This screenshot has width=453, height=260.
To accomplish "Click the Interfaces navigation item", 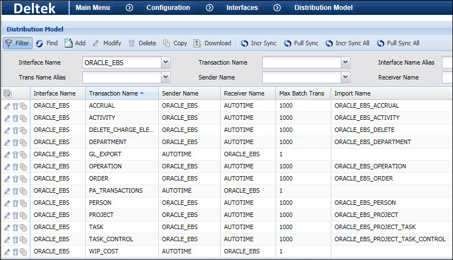I will click(242, 8).
